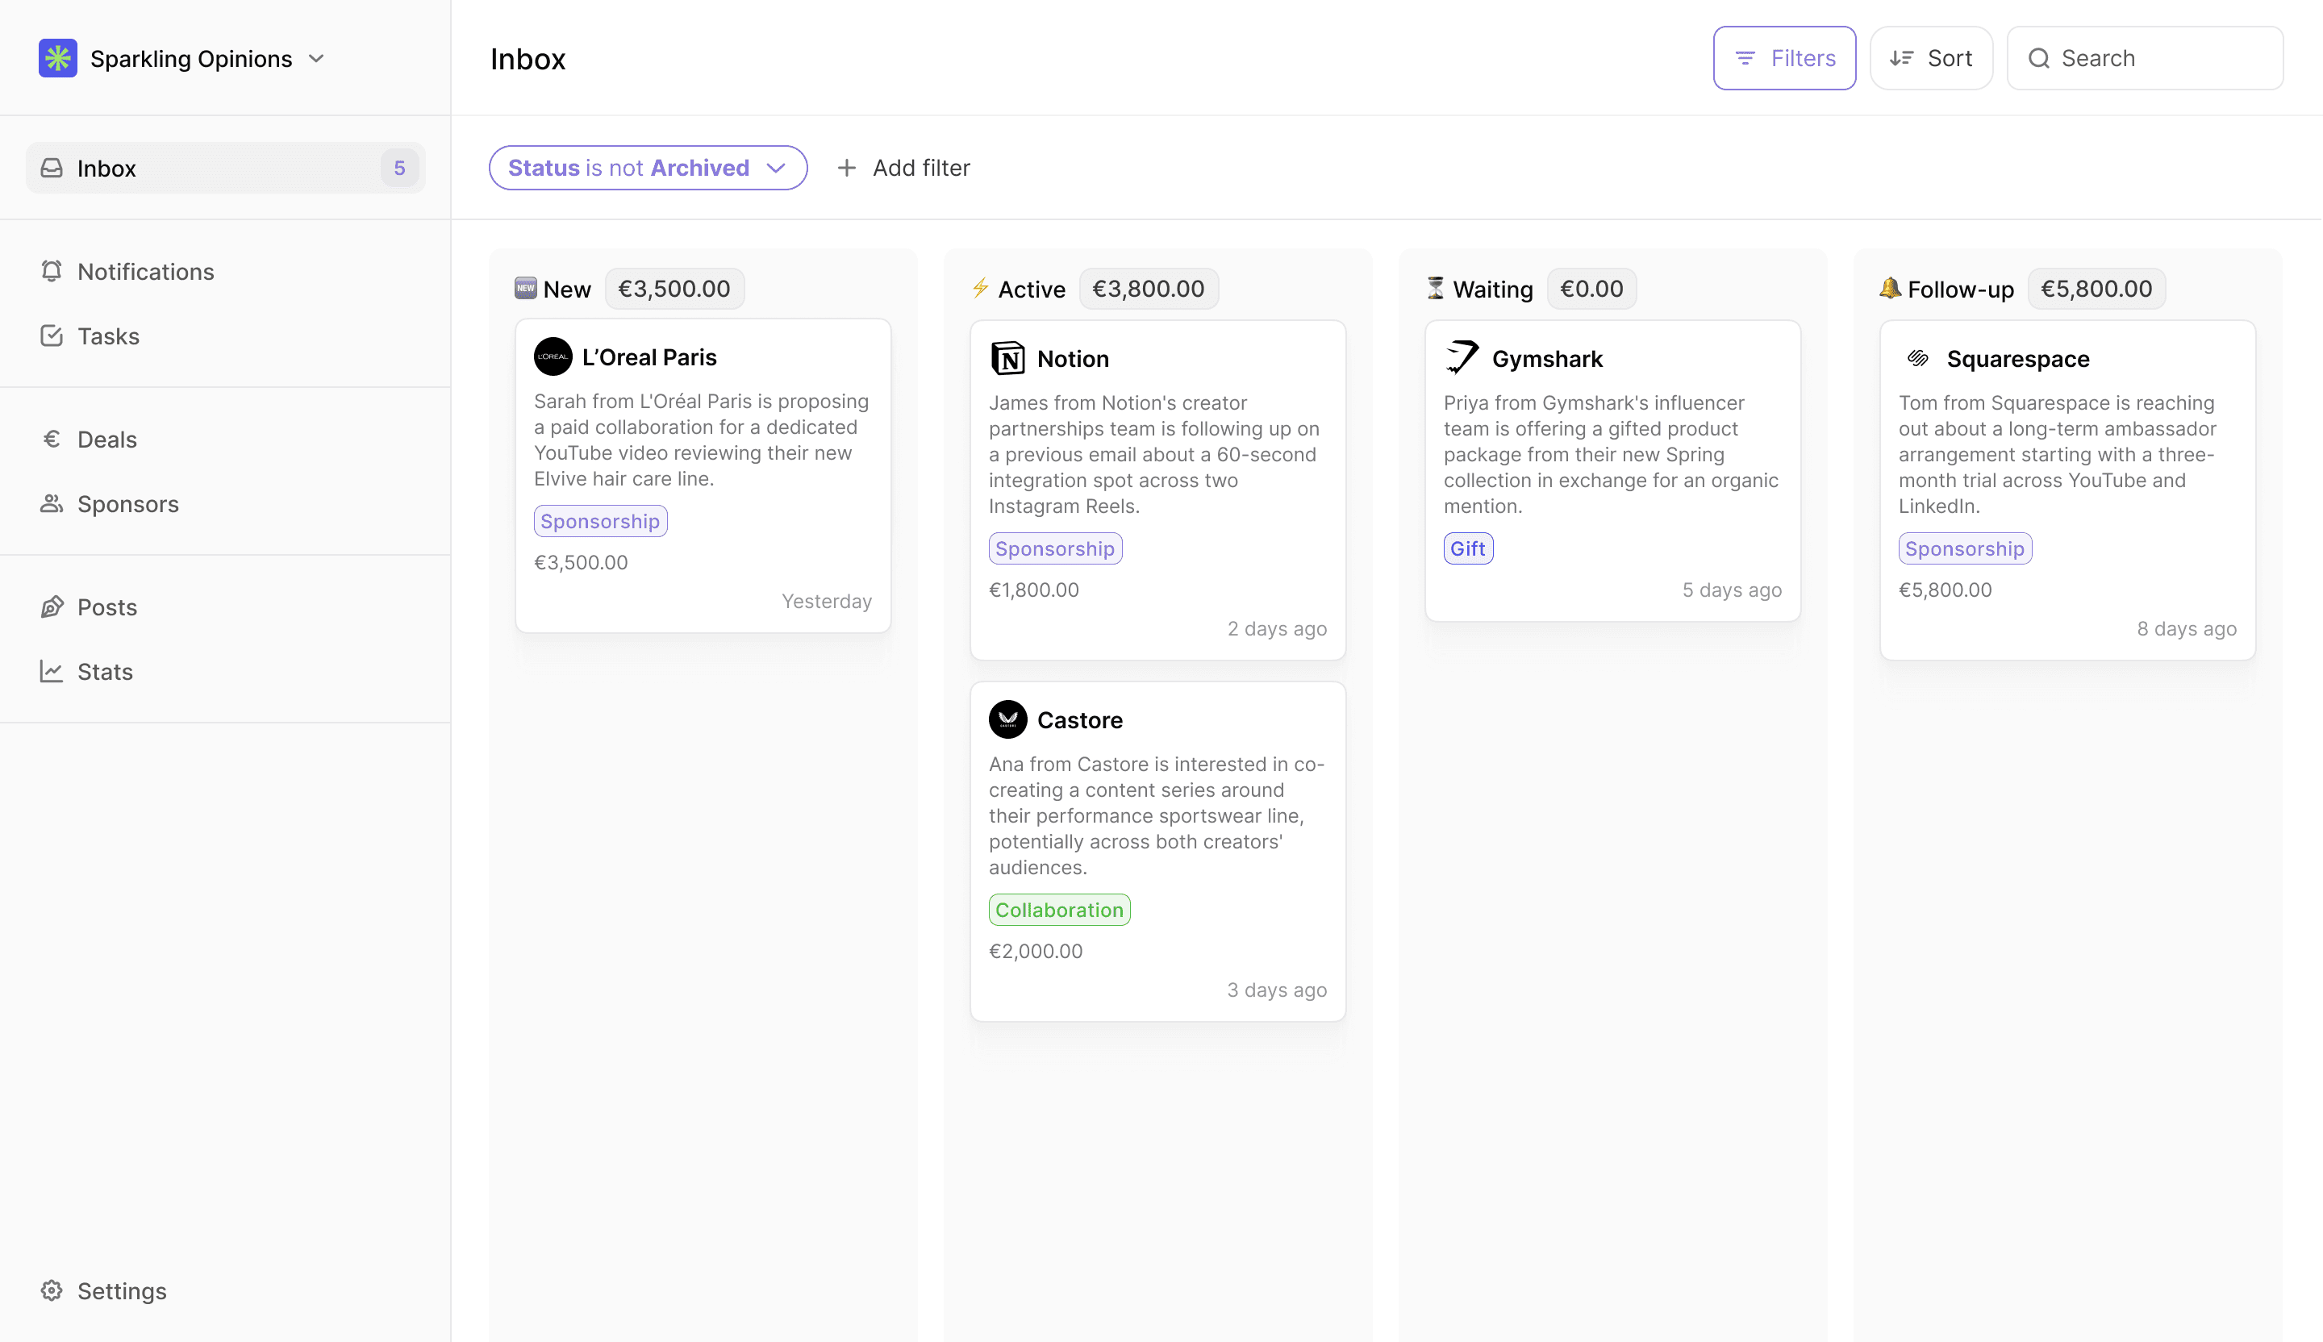View Stats via the chart icon
The width and height of the screenshot is (2323, 1342).
[52, 671]
